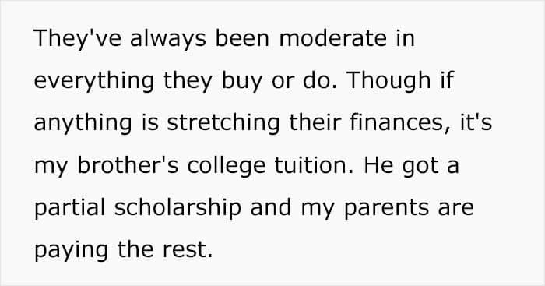Click the word "moderate"
Screen dimensions: 545x286
coord(333,37)
